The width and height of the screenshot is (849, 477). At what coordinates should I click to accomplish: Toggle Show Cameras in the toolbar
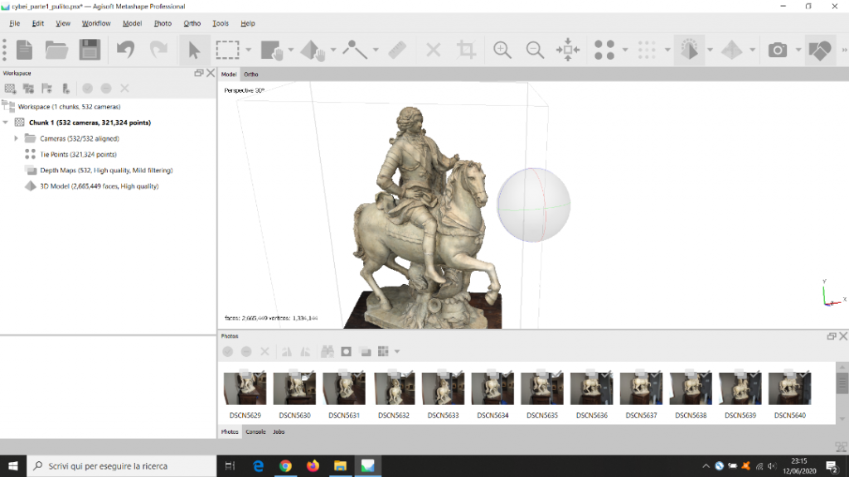point(777,51)
